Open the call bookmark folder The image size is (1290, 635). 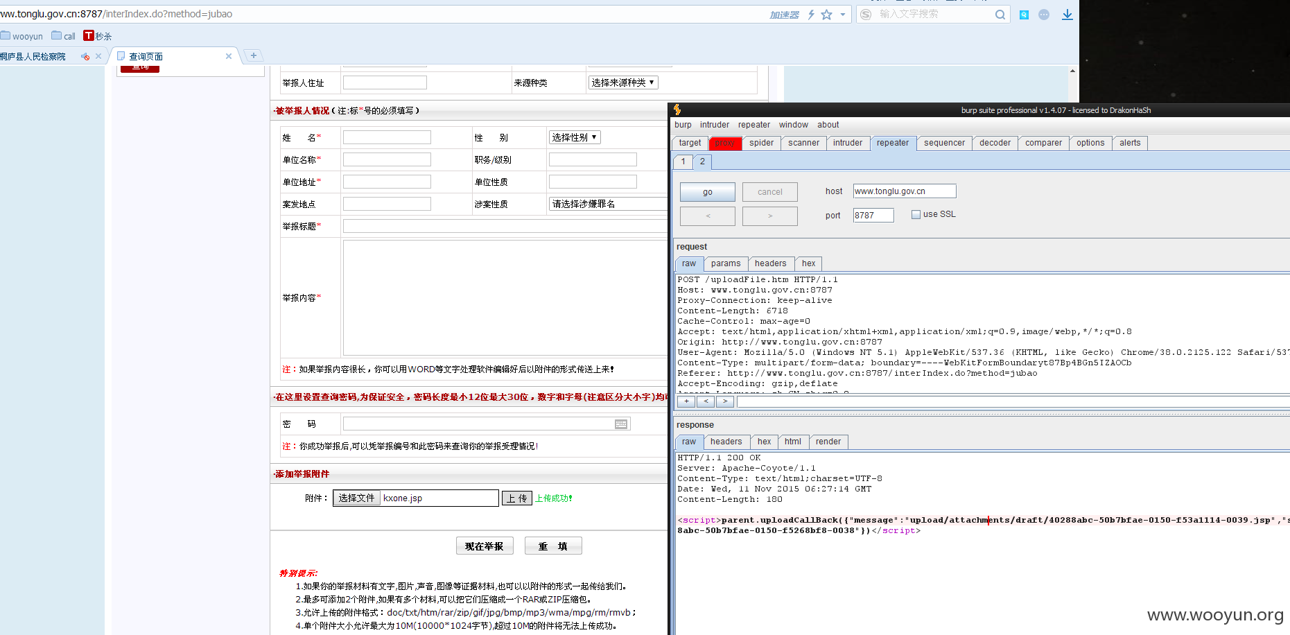click(x=63, y=36)
